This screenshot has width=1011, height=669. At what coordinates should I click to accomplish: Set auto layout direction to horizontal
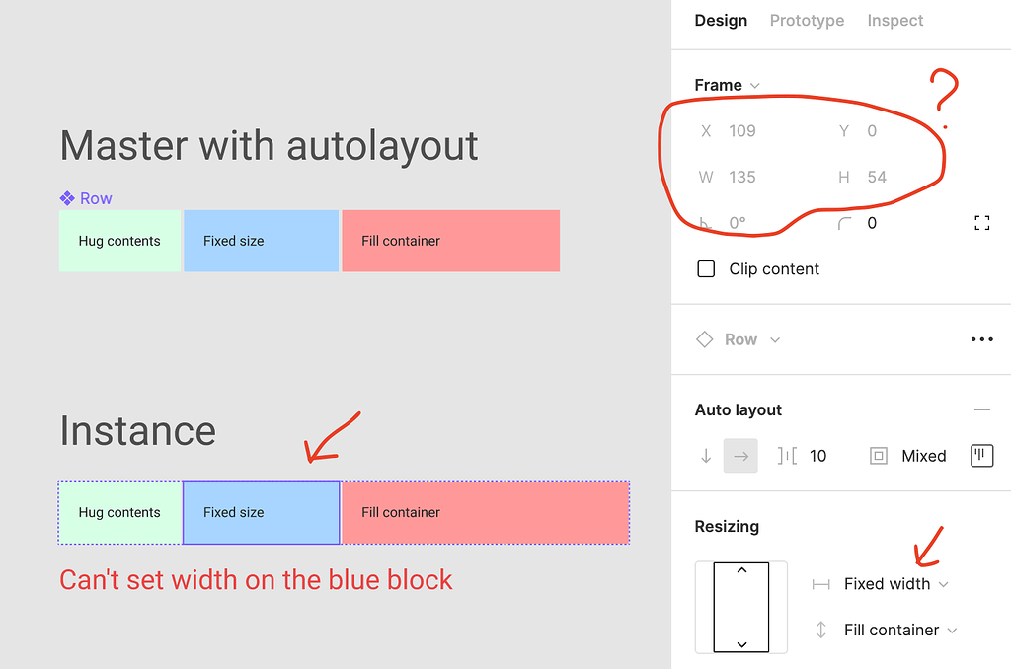(740, 456)
